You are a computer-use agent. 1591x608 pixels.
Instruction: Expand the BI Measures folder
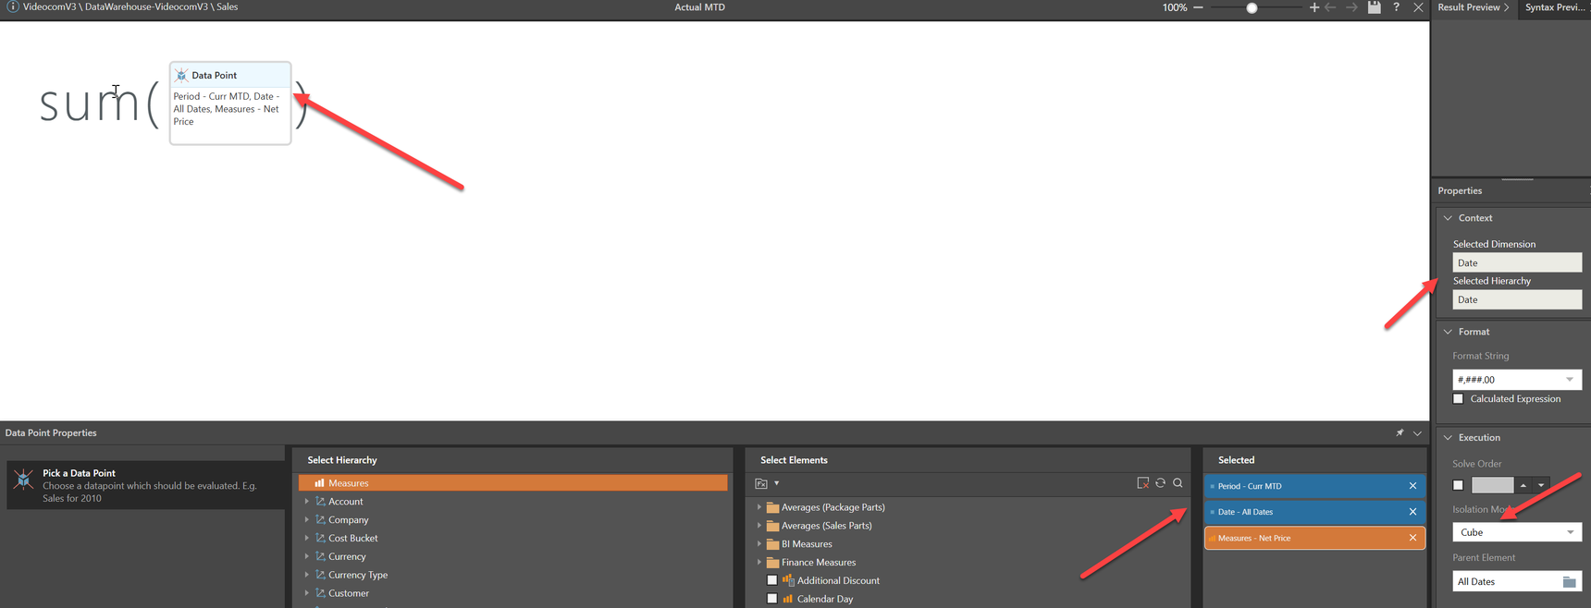tap(759, 543)
